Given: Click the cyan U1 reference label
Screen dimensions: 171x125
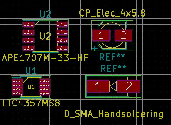Looking at the screenshot, I should click(31, 71).
